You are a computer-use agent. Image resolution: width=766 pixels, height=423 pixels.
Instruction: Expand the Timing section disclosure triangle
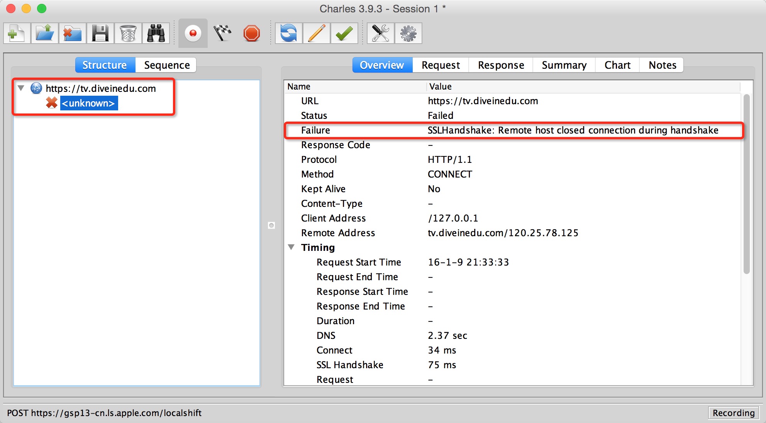point(293,247)
